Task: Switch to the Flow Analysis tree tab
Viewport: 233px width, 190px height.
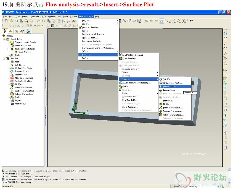Action: click(28, 31)
